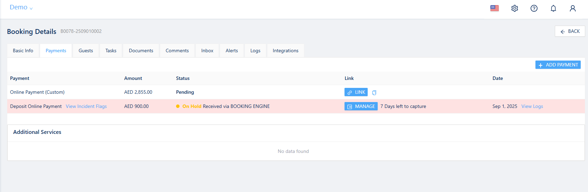
Task: Click the No data found message
Action: tap(293, 151)
